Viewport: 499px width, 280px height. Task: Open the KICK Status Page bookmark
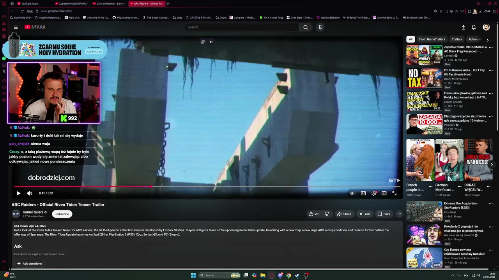(x=271, y=17)
